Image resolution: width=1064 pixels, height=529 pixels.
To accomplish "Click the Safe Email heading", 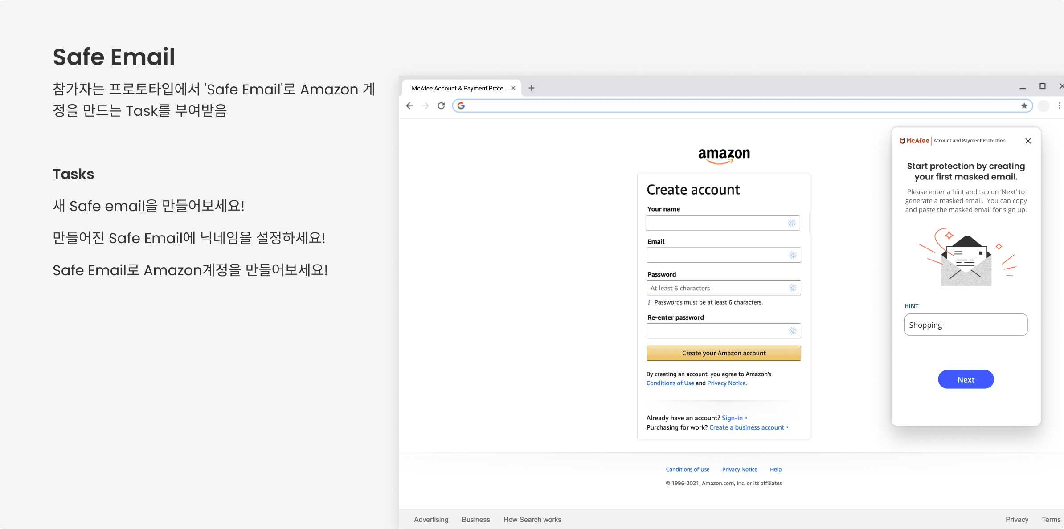I will click(x=114, y=57).
